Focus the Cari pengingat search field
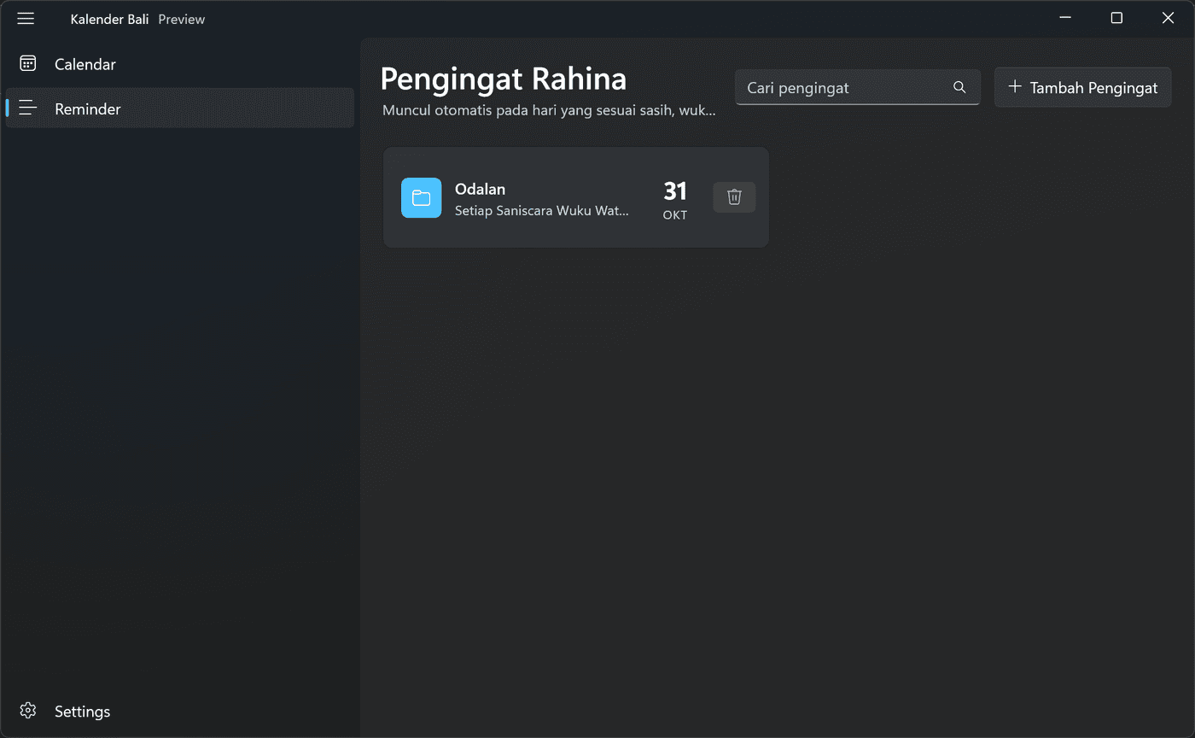This screenshot has height=738, width=1195. (857, 87)
